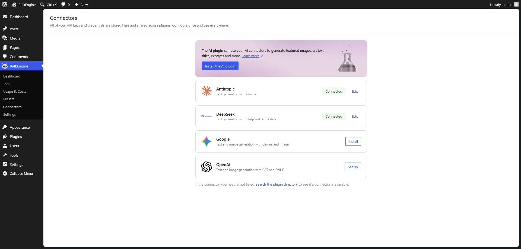Click the Anthropic connector title
The image size is (521, 249).
(225, 89)
